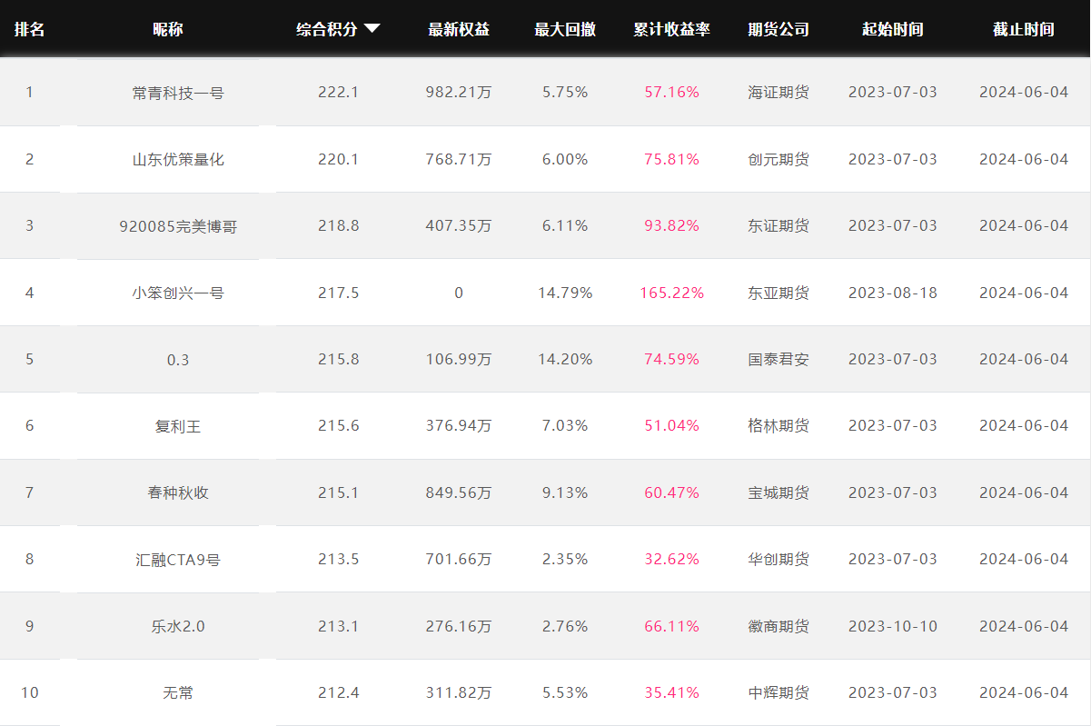The height and width of the screenshot is (726, 1091).
Task: Open nickname 920085完美博哥
Action: point(178,226)
